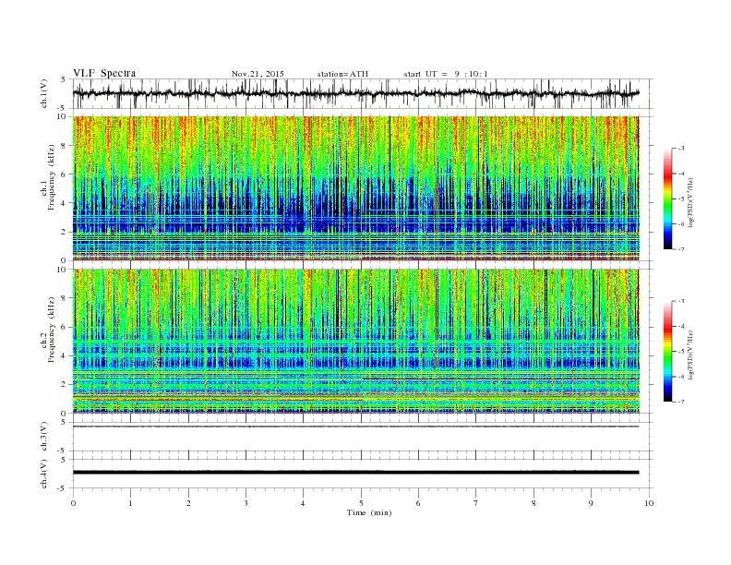Click the "ch.3(V)" axis label
Screen dimensions: 731x565
44,437
